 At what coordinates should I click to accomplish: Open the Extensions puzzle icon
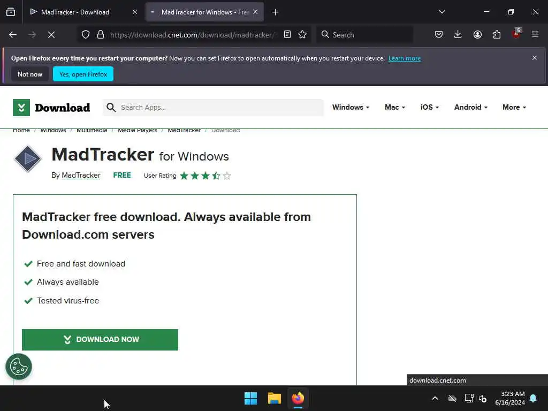point(497,35)
